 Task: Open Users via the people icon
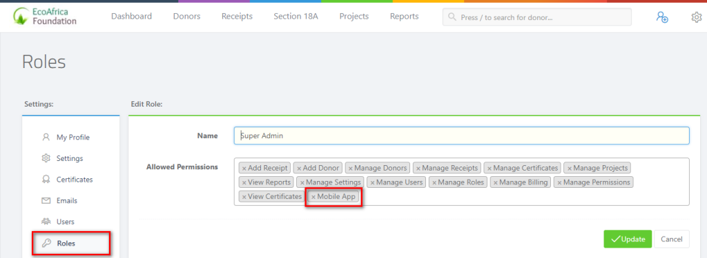pos(46,222)
